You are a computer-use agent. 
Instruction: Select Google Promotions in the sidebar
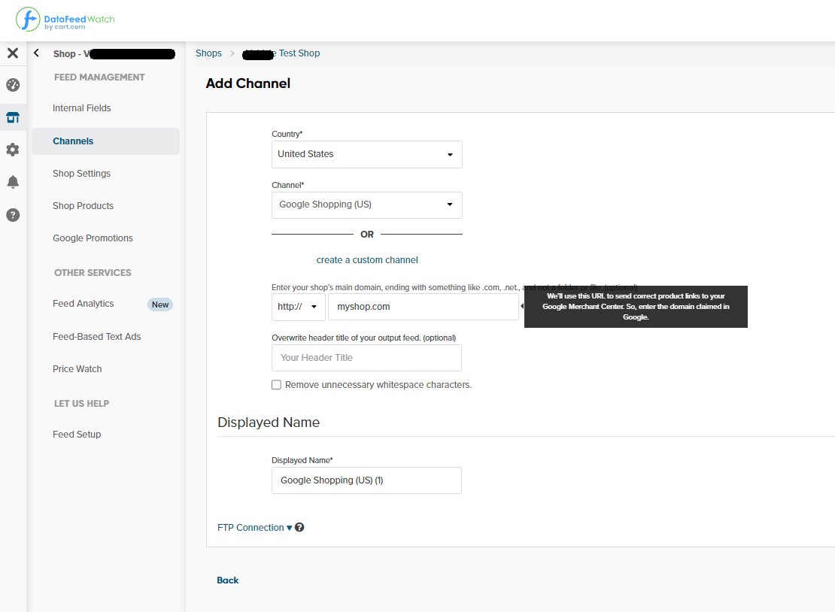(x=93, y=238)
